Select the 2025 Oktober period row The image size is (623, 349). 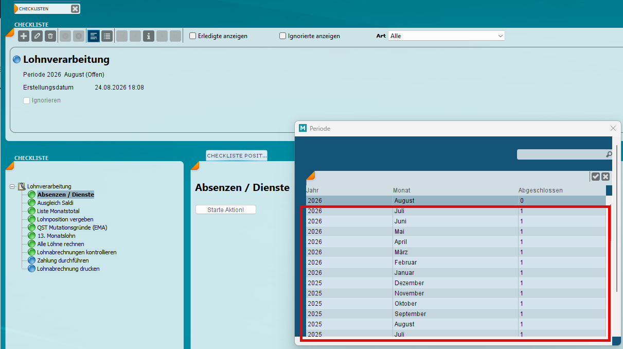click(x=456, y=304)
